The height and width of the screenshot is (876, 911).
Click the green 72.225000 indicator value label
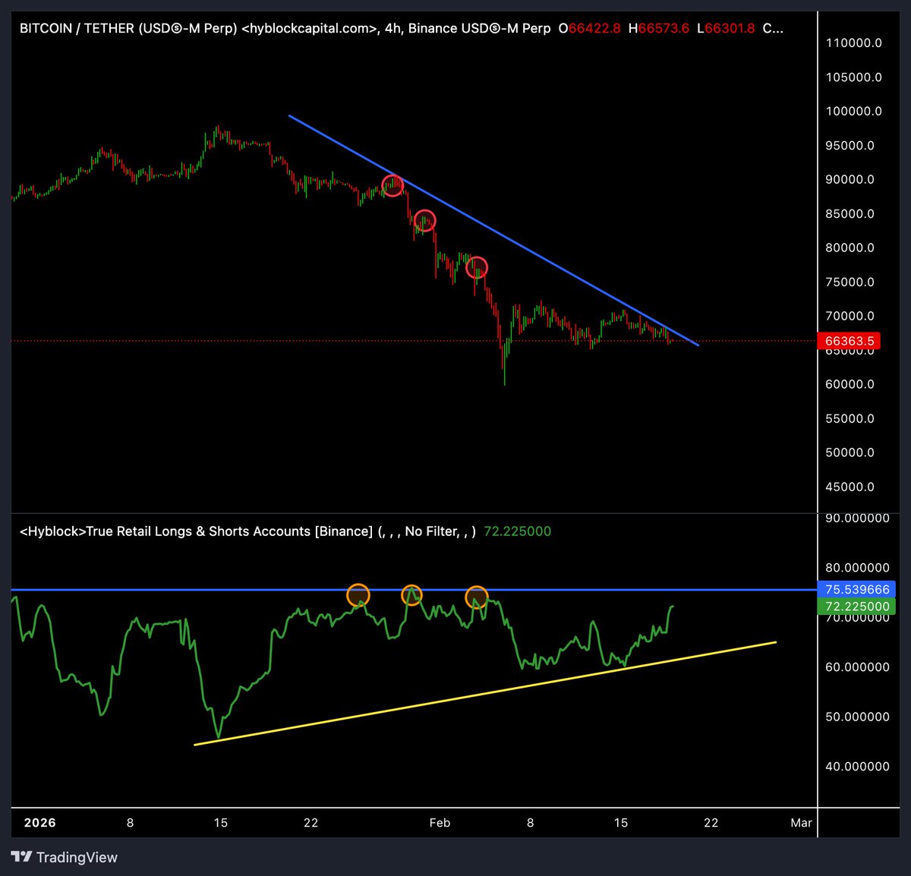point(856,607)
